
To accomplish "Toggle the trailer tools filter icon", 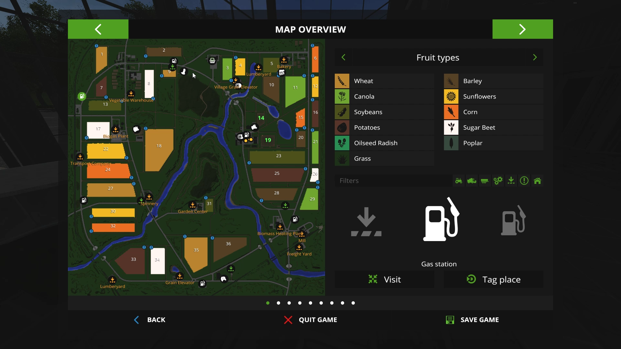I will [485, 181].
